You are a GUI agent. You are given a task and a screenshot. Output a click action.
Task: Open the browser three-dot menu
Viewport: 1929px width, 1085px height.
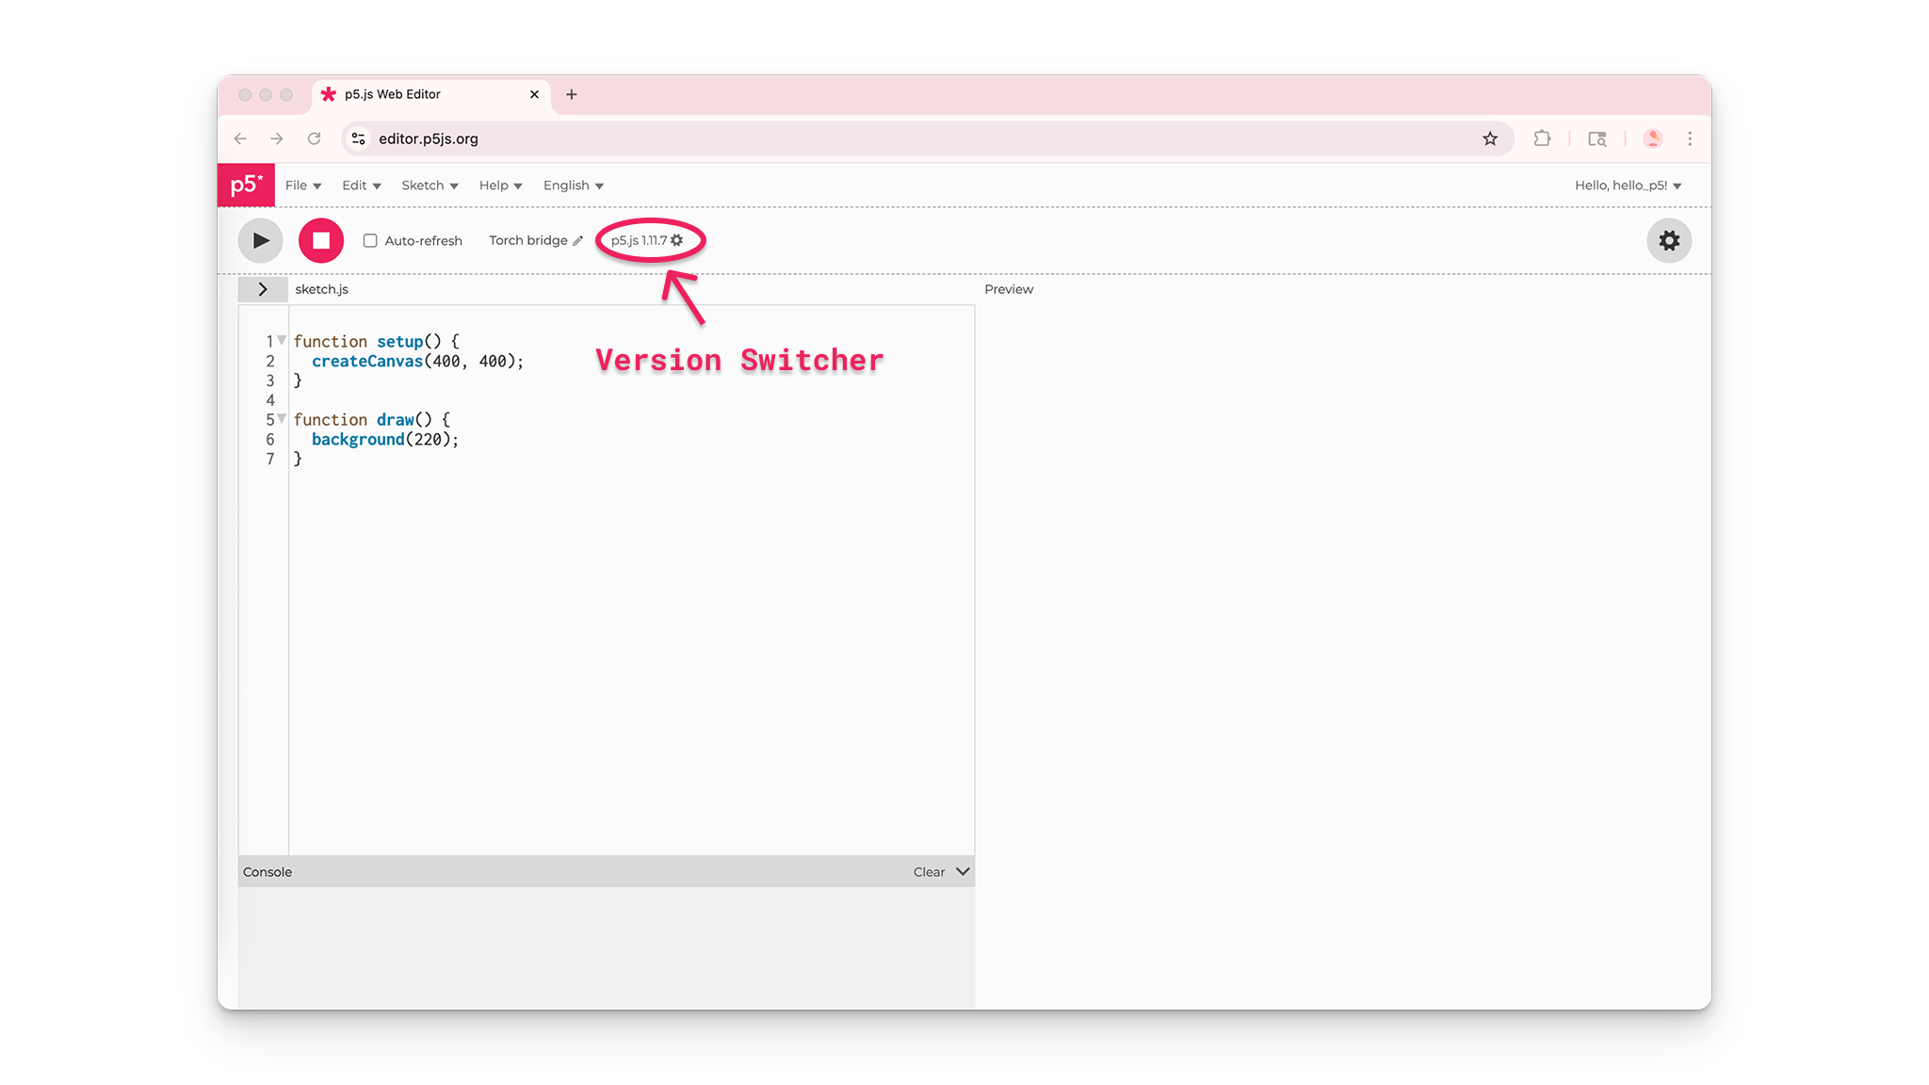tap(1690, 138)
